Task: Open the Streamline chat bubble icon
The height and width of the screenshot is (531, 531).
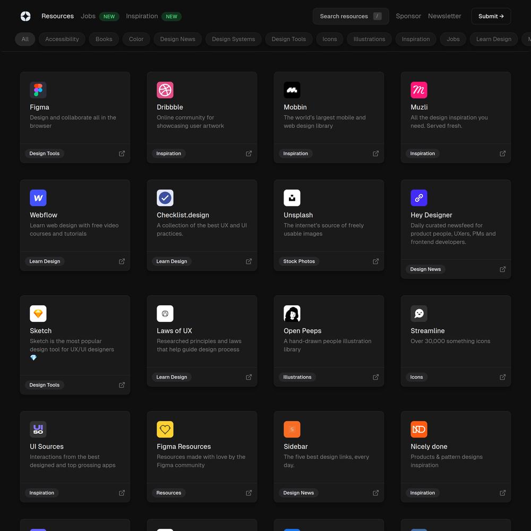Action: (x=419, y=314)
